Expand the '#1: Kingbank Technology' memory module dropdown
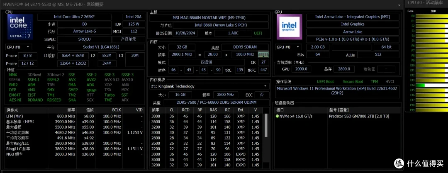 click(x=209, y=86)
